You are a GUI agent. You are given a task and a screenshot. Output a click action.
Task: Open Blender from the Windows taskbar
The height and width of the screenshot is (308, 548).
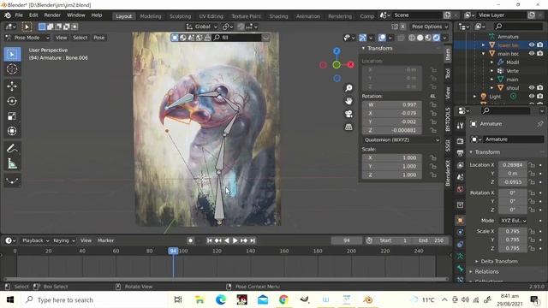pos(367,299)
